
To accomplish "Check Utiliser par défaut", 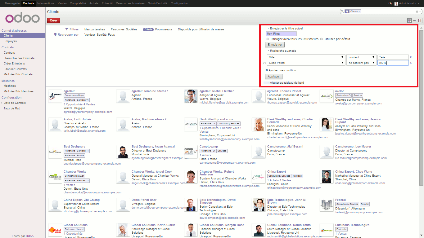I will [322, 39].
